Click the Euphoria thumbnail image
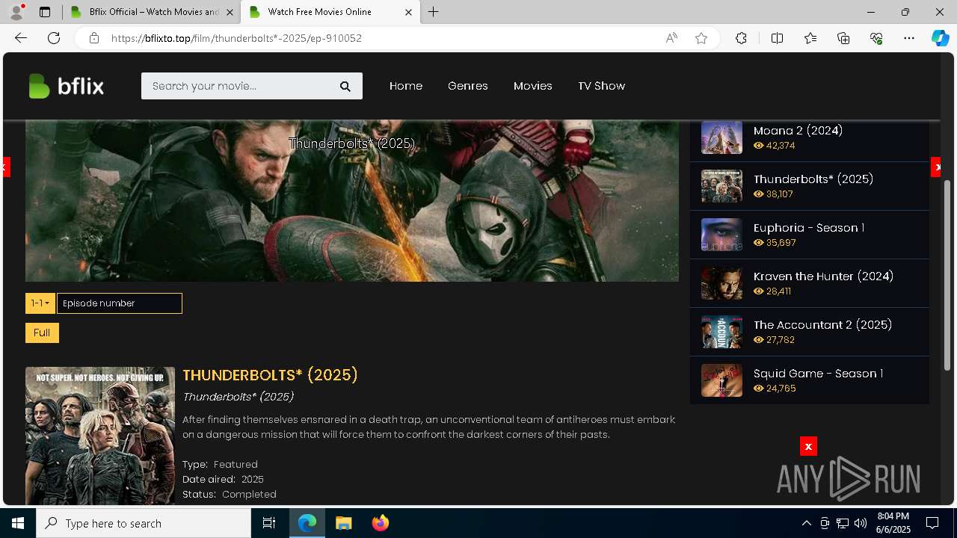 click(721, 235)
